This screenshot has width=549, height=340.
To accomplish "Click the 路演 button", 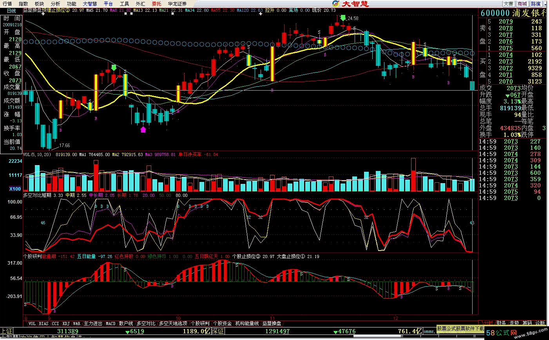I will pos(536,4).
